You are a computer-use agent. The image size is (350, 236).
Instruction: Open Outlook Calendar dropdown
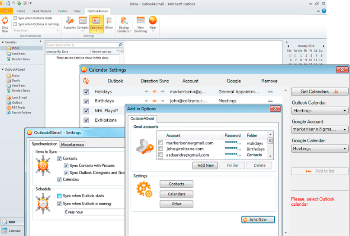click(320, 111)
